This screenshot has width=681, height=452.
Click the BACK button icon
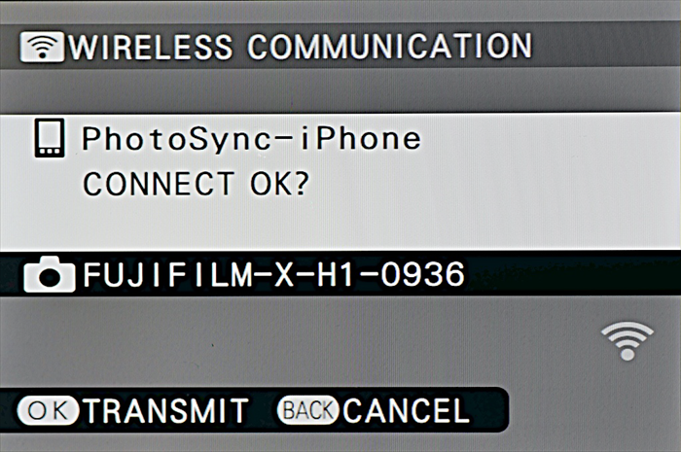(308, 410)
